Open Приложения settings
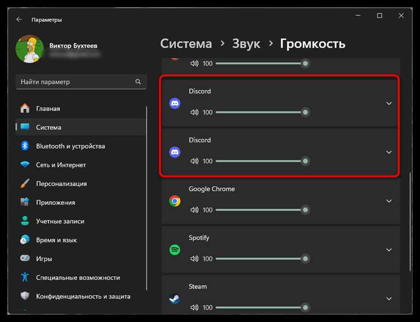The width and height of the screenshot is (420, 322). click(x=81, y=202)
